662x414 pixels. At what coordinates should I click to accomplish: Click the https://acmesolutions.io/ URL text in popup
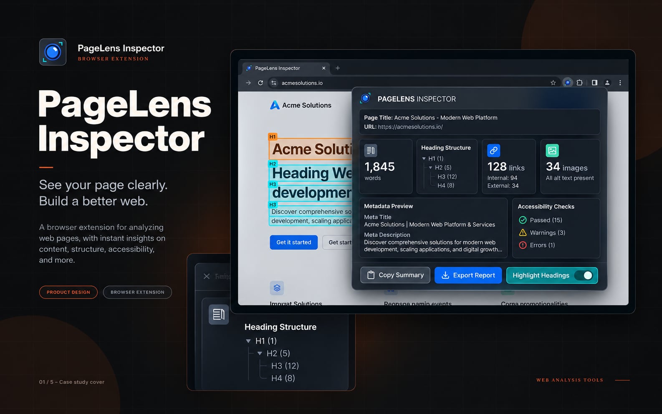[x=410, y=127]
